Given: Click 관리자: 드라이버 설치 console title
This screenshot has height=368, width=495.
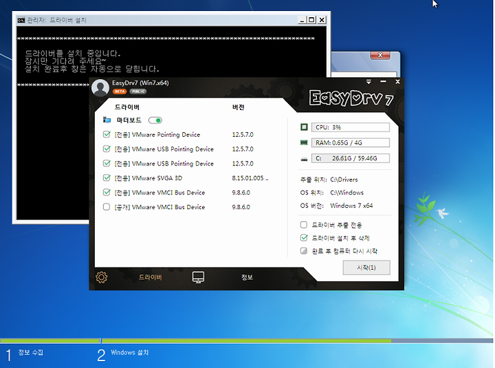Looking at the screenshot, I should (57, 20).
